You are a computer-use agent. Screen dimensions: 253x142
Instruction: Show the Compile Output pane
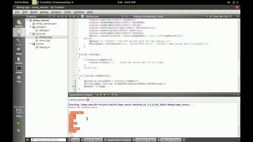pos(144,140)
